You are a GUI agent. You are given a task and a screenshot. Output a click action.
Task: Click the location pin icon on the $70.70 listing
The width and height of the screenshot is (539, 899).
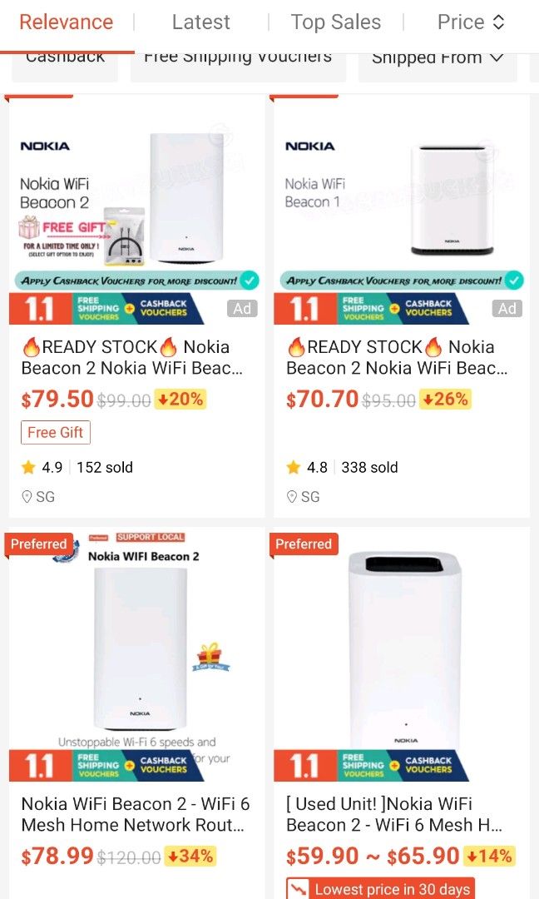292,497
